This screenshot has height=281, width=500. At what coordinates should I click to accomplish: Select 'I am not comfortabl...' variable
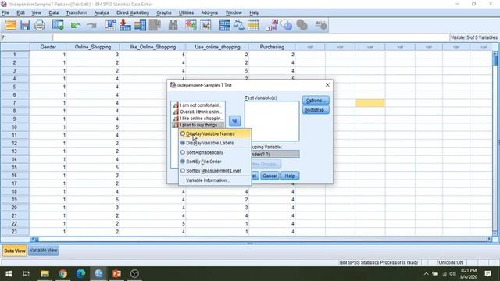pos(198,105)
